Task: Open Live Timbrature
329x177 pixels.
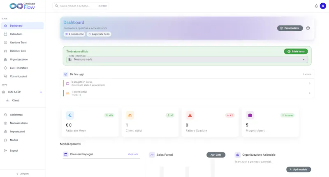Action: tap(22, 68)
